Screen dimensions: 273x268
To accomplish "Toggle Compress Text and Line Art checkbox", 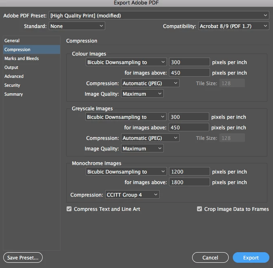I will [x=69, y=209].
